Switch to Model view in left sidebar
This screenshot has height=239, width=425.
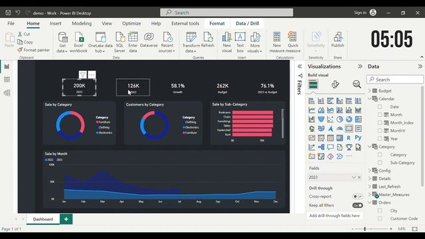(7, 93)
